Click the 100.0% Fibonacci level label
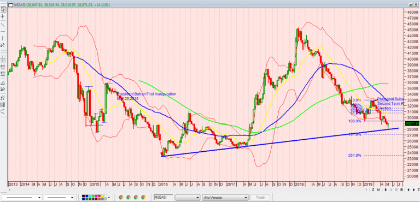 click(354, 121)
